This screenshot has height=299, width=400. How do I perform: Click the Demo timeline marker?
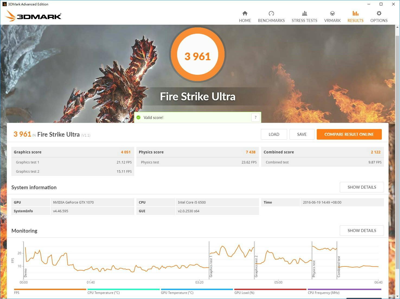pyautogui.click(x=25, y=273)
